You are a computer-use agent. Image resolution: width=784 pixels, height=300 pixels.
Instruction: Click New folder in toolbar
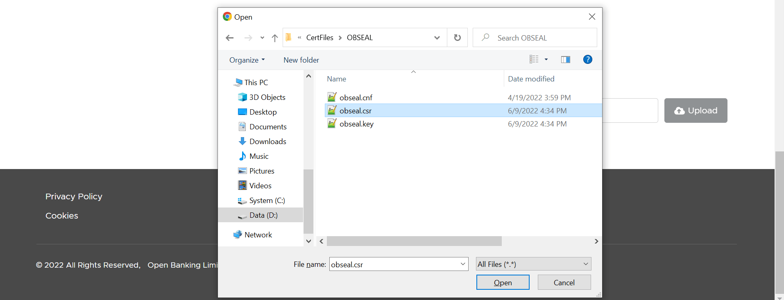click(x=301, y=60)
